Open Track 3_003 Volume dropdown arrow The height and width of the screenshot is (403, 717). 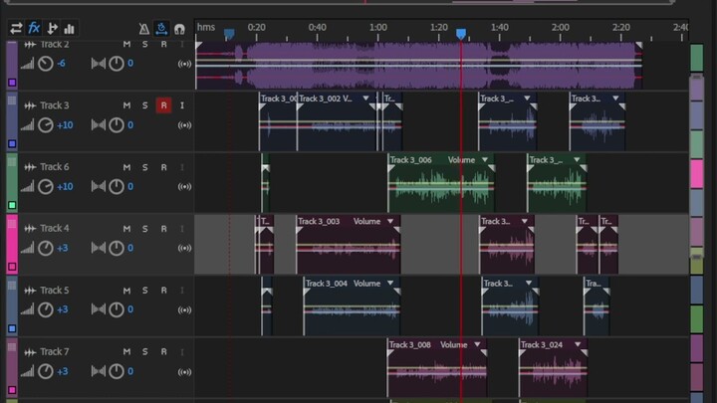(390, 221)
